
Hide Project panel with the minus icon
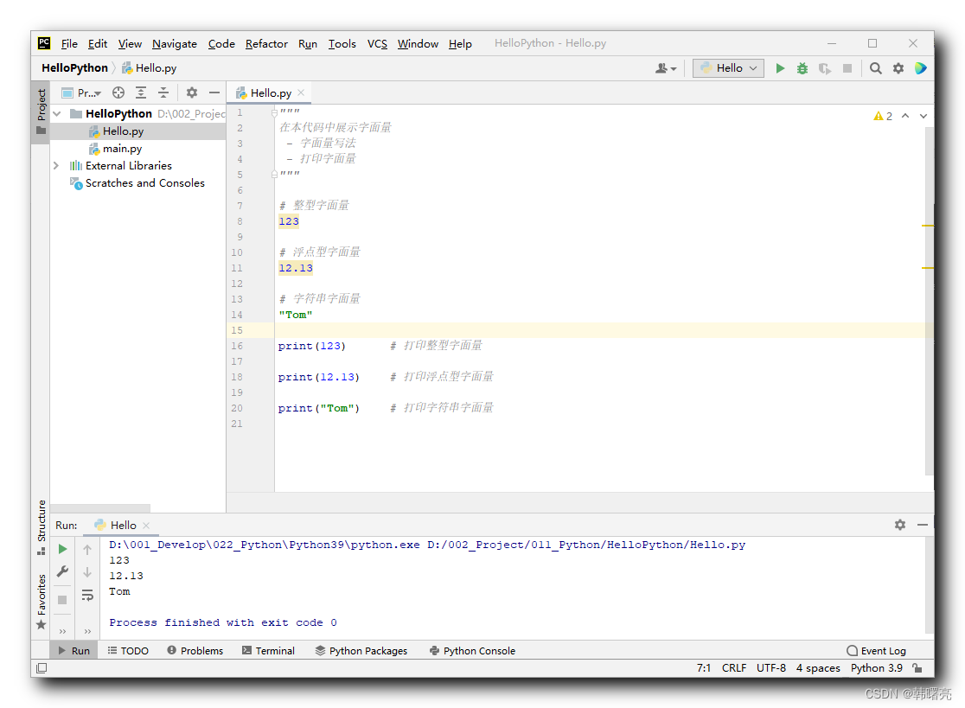click(x=214, y=92)
